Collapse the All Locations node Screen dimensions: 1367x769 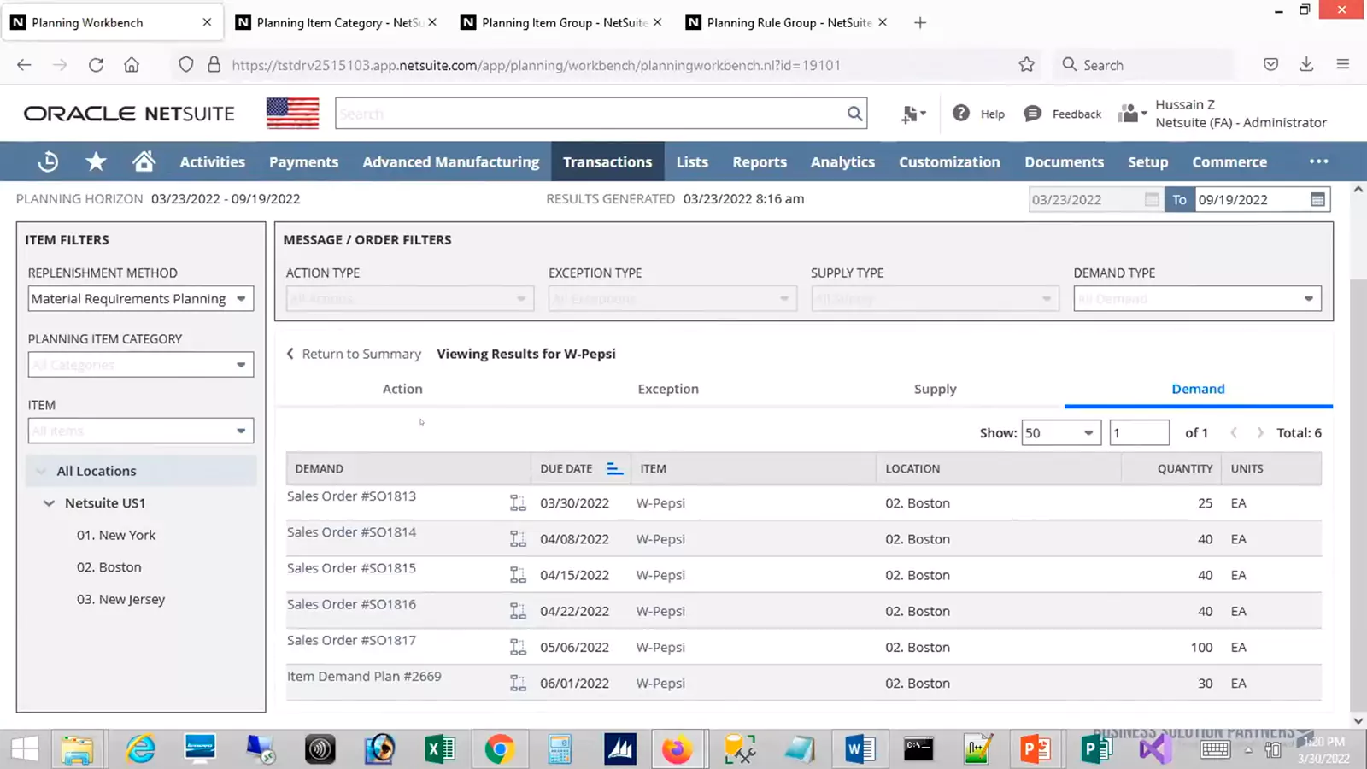pos(40,471)
